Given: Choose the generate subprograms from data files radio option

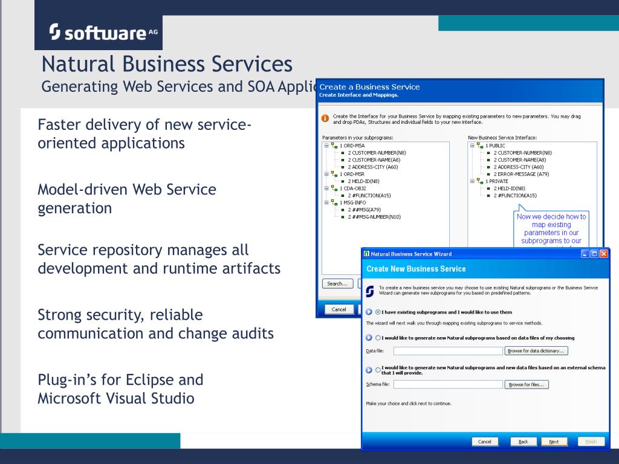Looking at the screenshot, I should 378,338.
